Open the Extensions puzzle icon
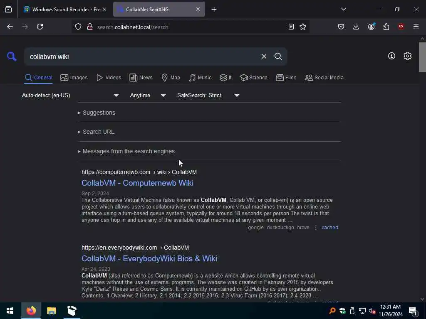The width and height of the screenshot is (426, 319). 386,27
